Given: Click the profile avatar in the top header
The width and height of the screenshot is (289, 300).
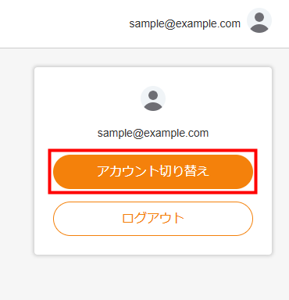Looking at the screenshot, I should (x=259, y=20).
